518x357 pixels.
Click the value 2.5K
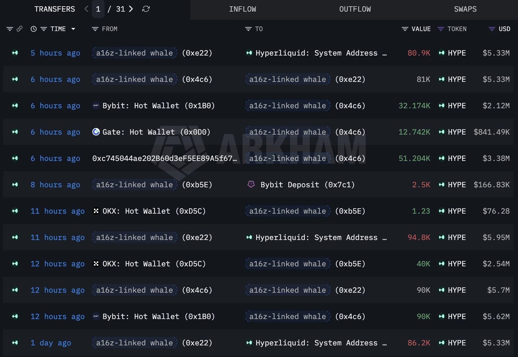tap(421, 185)
